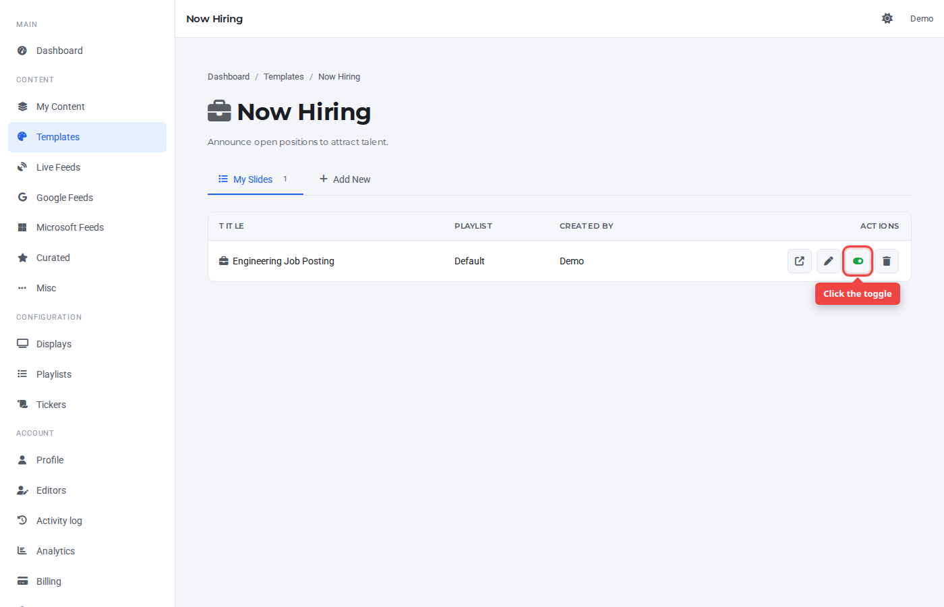
Task: Open Engineering Job Posting slide title
Action: [283, 261]
